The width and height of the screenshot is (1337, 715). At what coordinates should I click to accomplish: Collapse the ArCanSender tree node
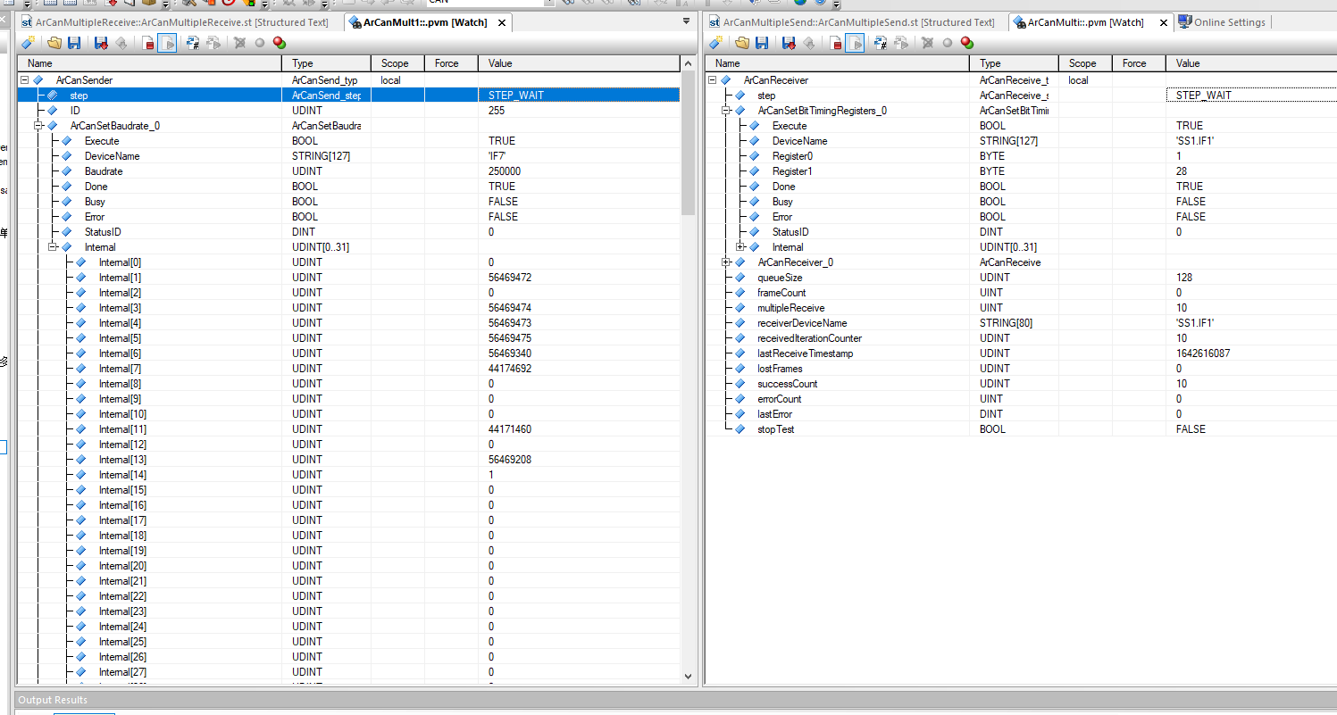(24, 80)
